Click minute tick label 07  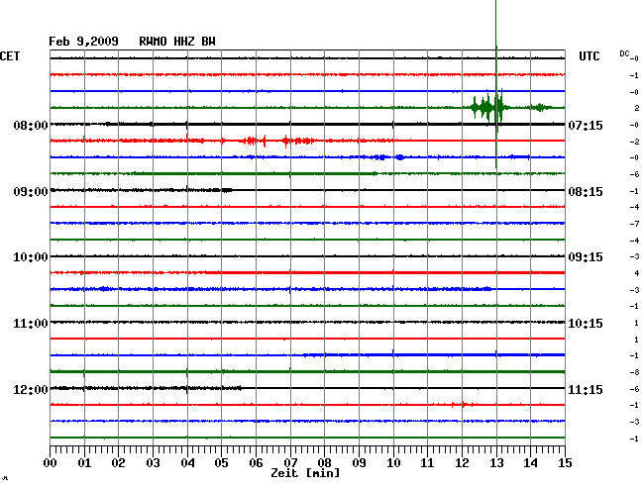290,463
